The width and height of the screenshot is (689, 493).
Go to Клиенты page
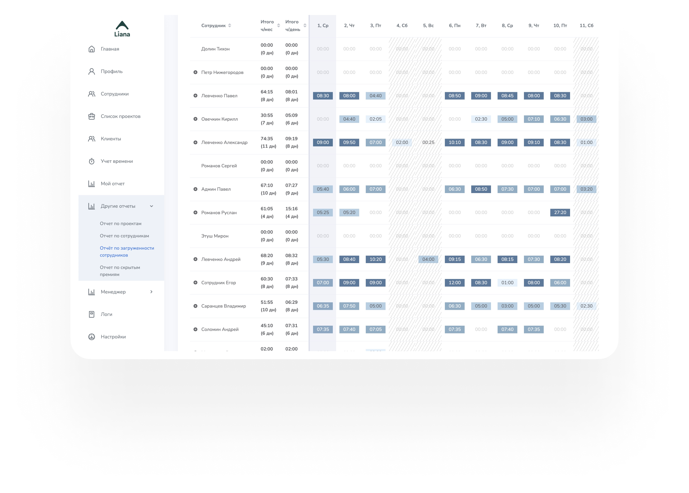111,139
